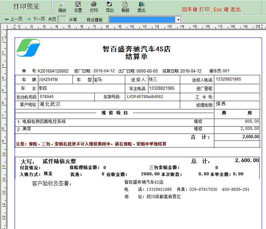Click the repair type value 保养

click(221, 104)
